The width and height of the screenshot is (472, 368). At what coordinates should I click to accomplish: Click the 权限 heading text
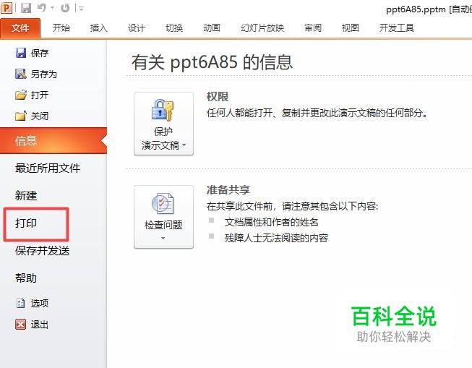(x=218, y=97)
